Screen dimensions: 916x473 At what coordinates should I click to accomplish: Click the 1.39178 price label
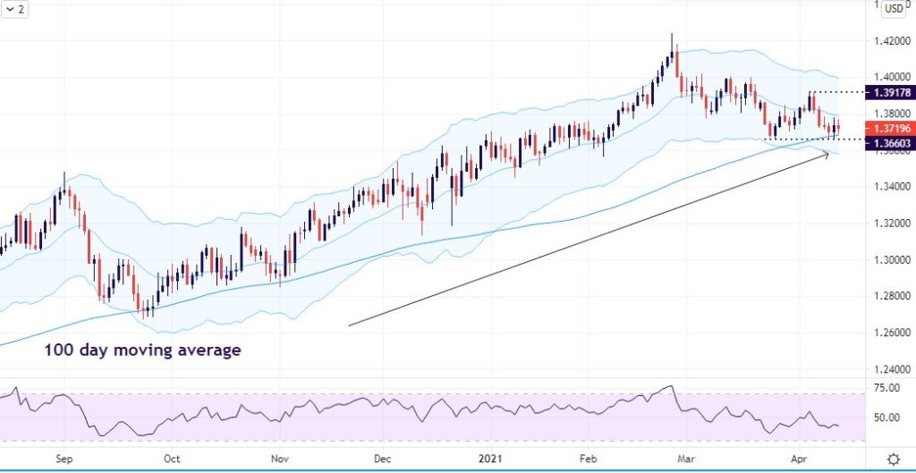(893, 92)
